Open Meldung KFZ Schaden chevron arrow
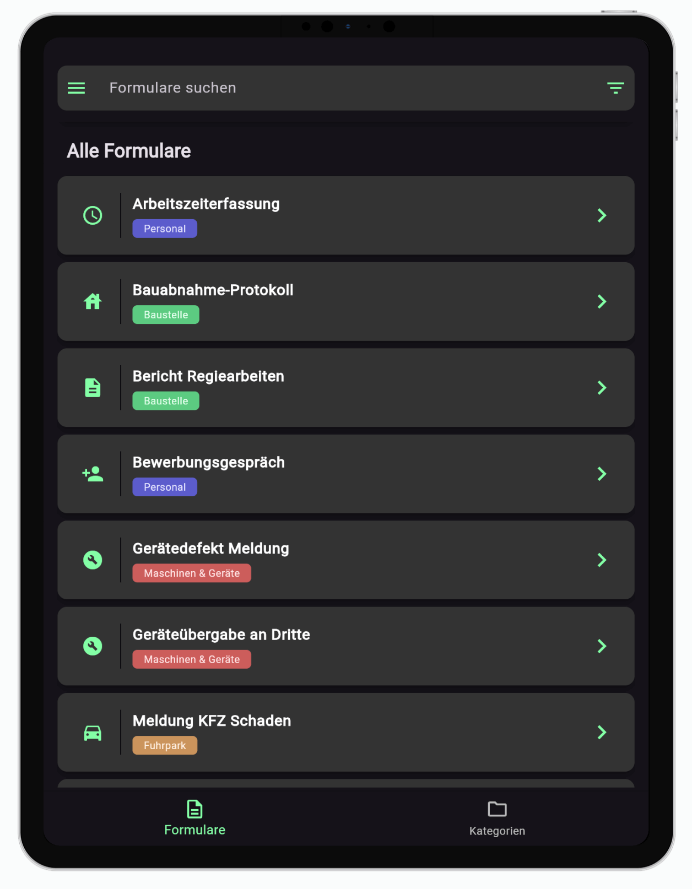The height and width of the screenshot is (889, 692). [602, 733]
